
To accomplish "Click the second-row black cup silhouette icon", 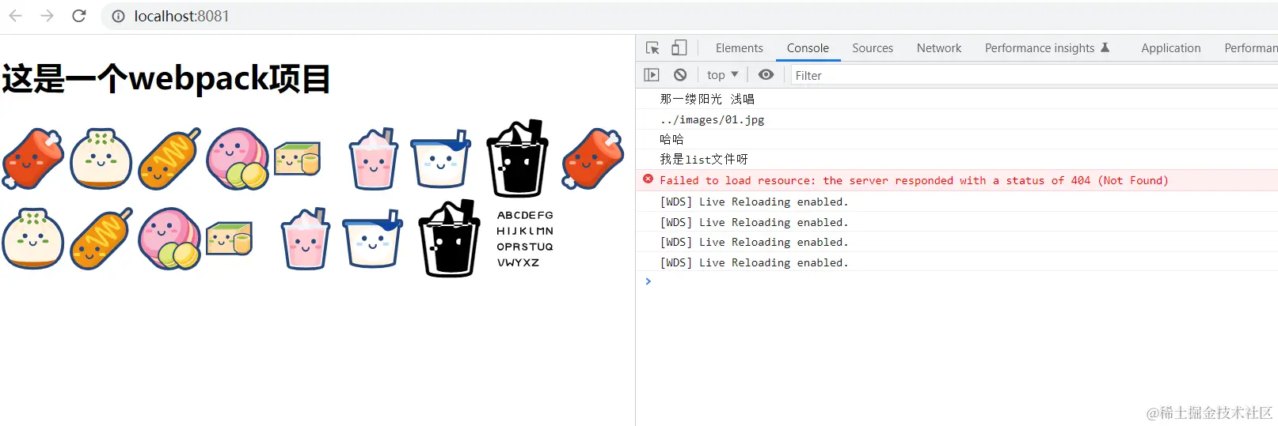I will click(x=449, y=238).
